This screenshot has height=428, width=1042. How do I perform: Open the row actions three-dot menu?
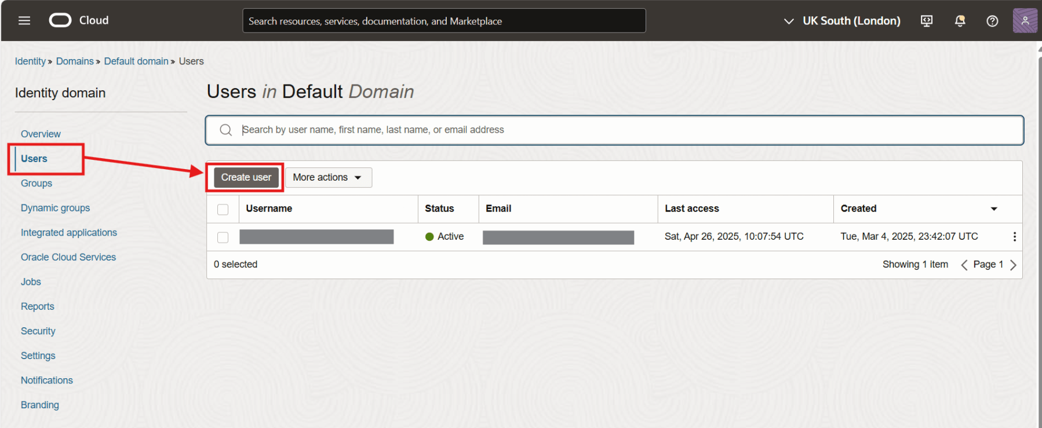[x=1014, y=237]
